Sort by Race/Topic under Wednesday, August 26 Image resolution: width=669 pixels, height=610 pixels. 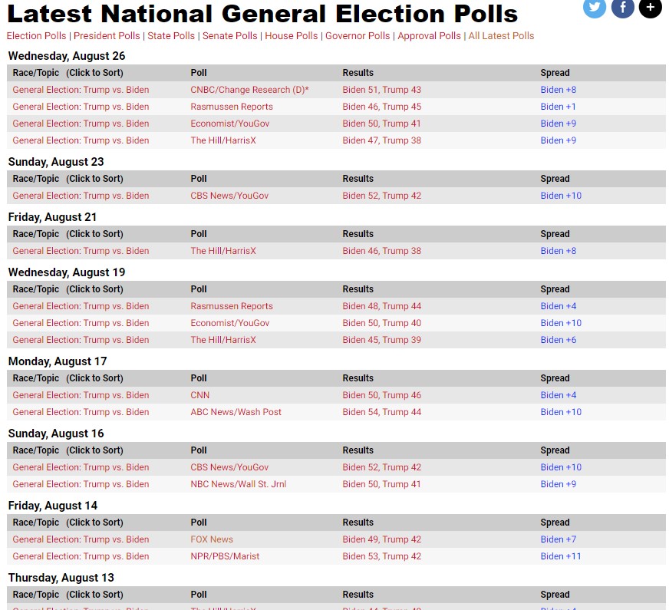(68, 73)
